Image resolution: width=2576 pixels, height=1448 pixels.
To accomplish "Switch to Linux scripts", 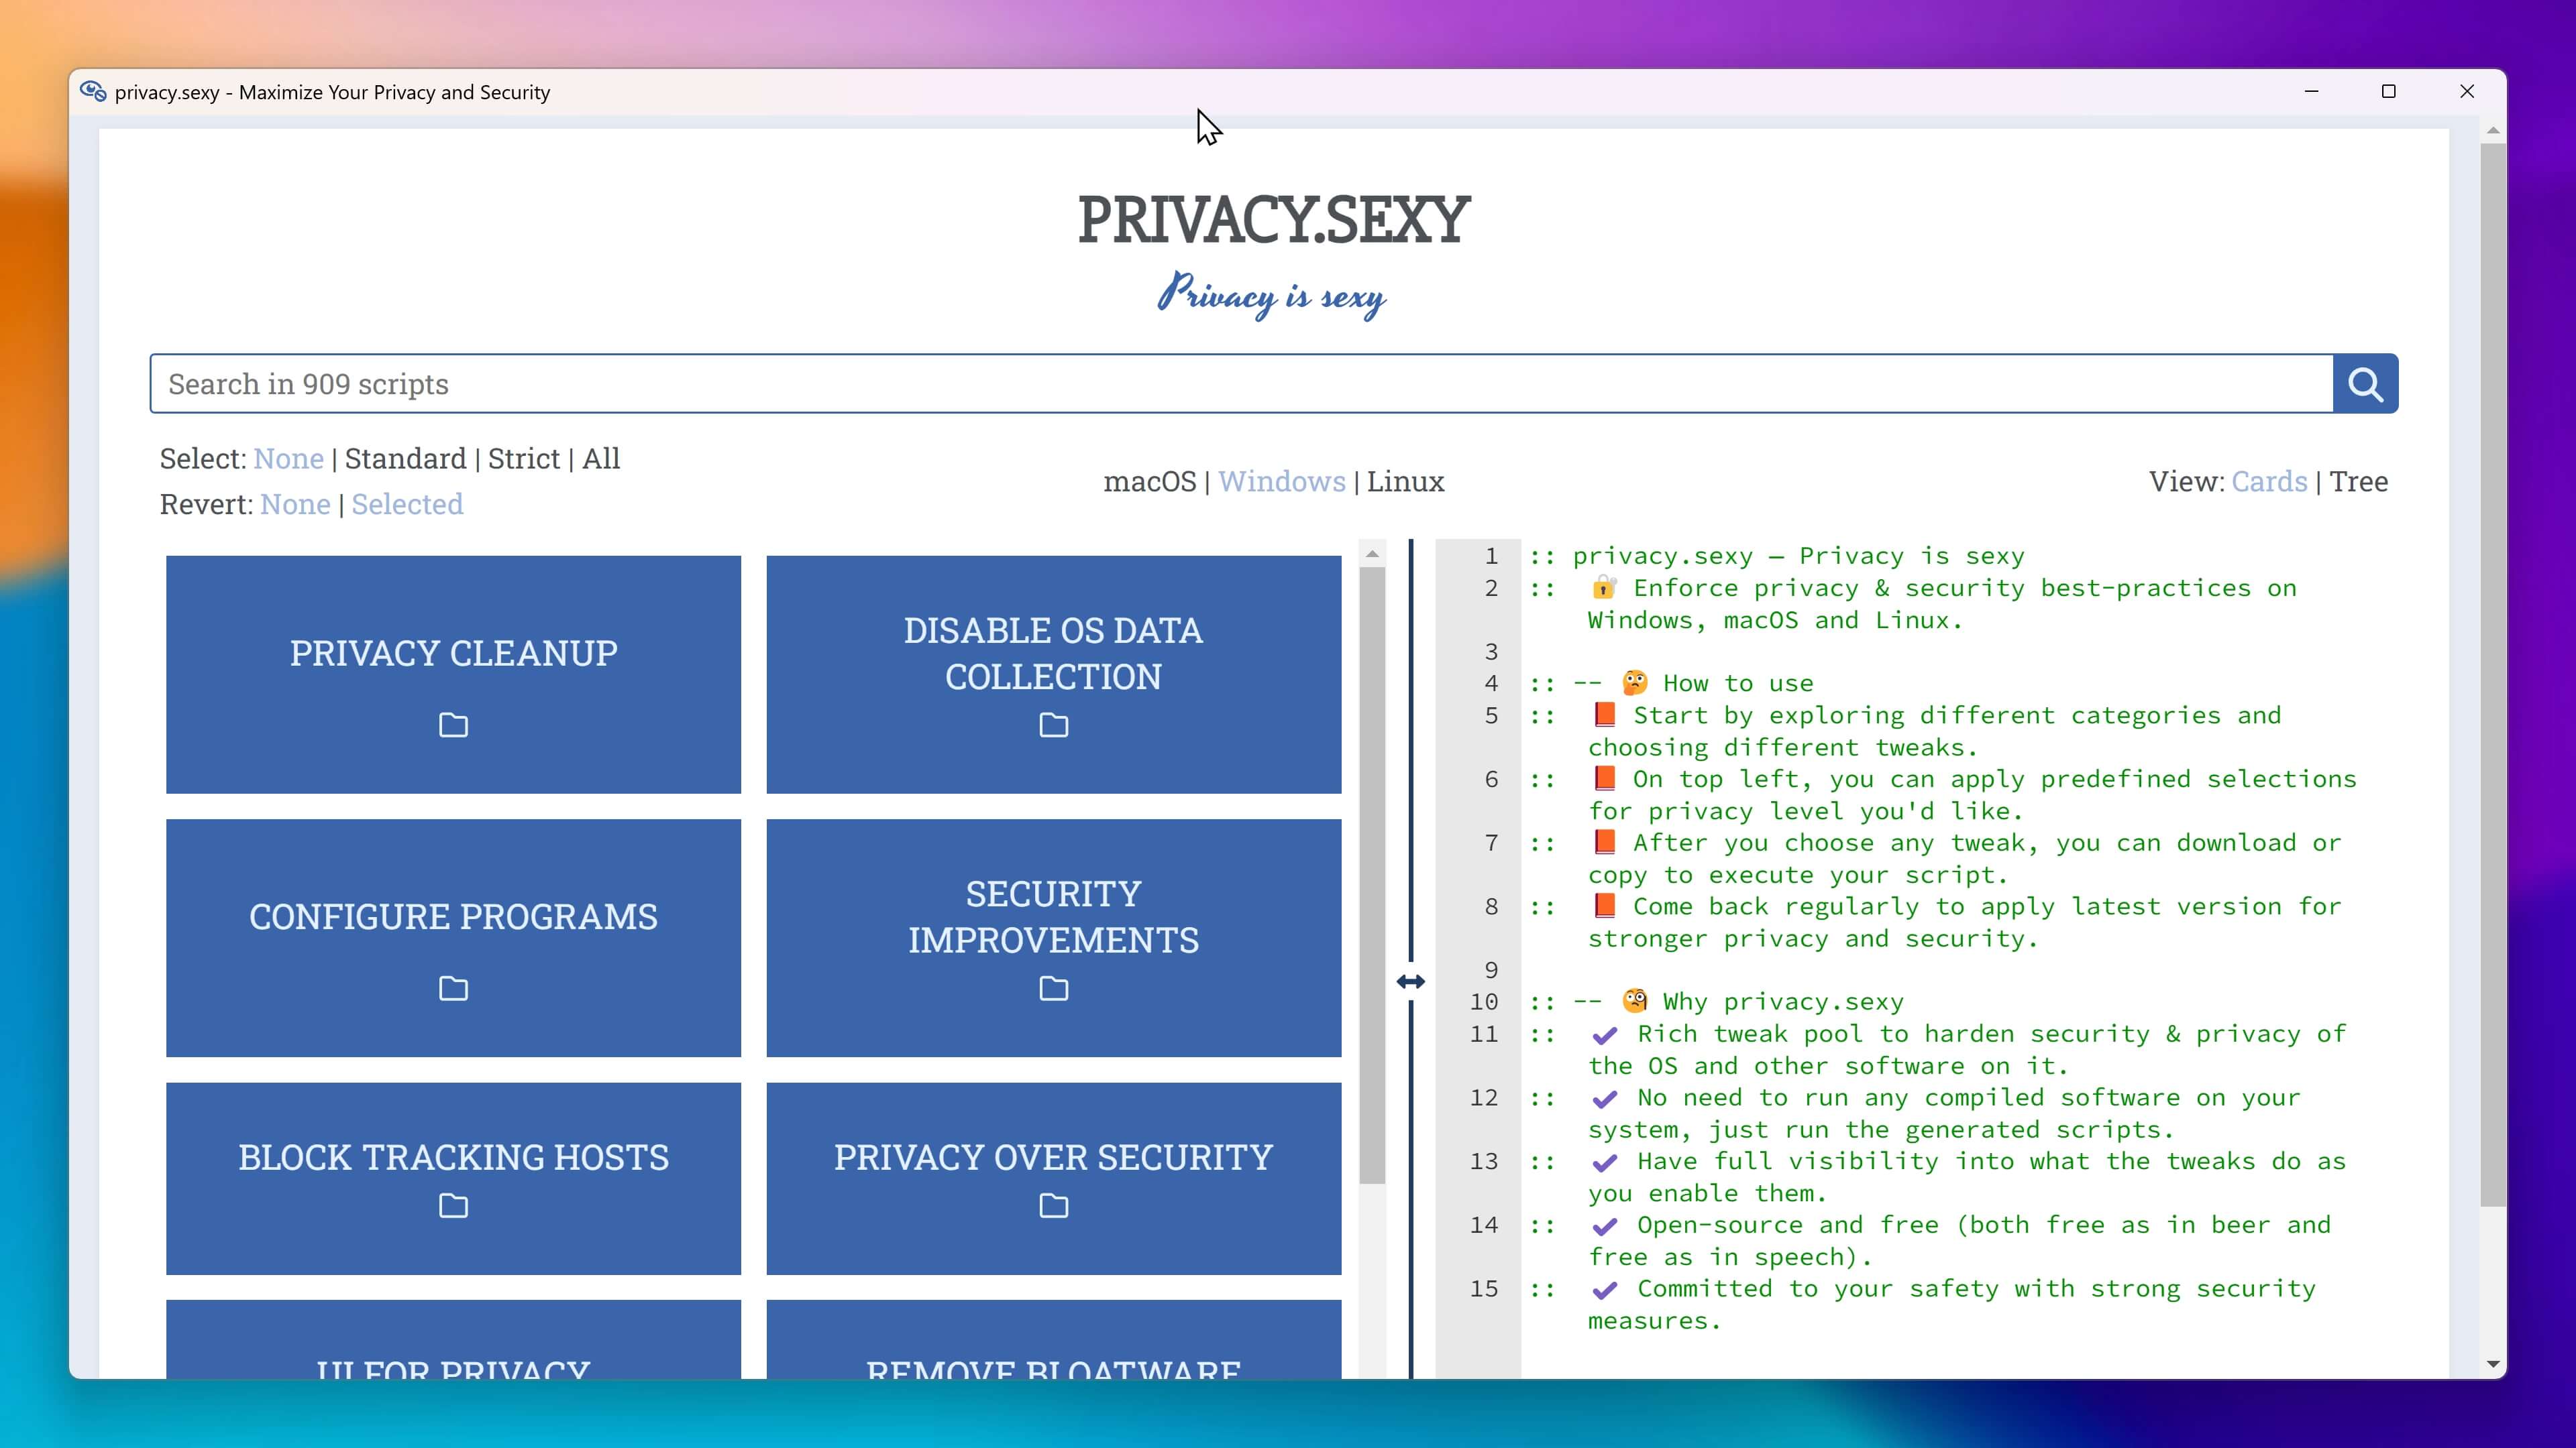I will pyautogui.click(x=1405, y=482).
